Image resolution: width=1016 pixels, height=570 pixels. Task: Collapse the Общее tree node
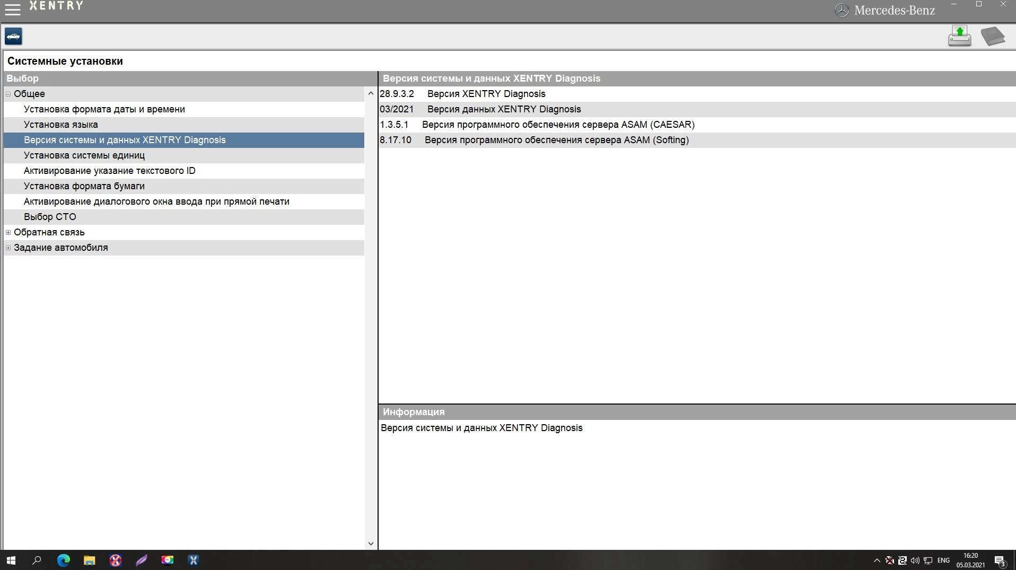[8, 94]
